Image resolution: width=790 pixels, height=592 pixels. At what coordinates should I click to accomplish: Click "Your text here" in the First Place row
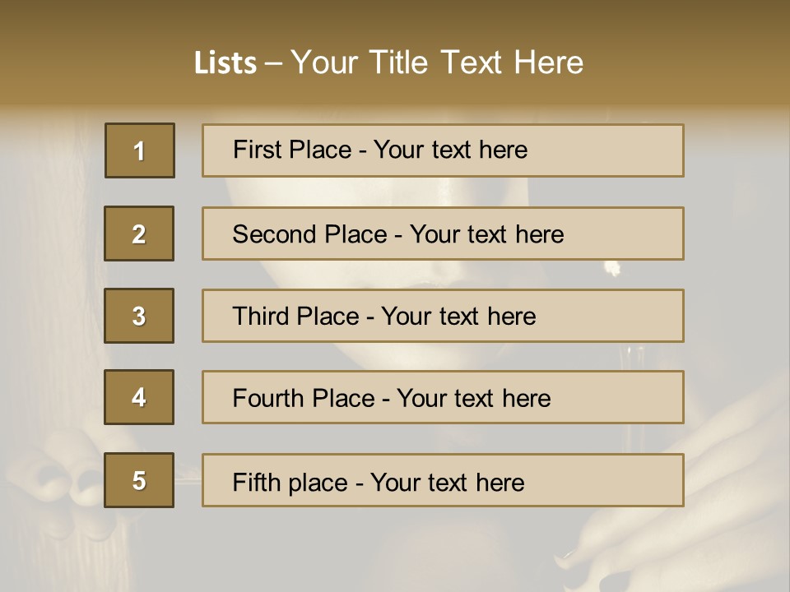tap(450, 150)
